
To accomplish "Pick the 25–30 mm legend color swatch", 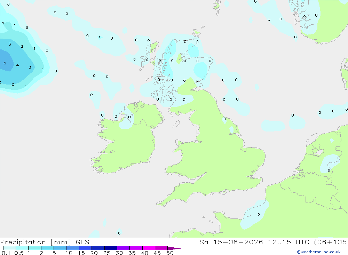I will (x=111, y=248).
